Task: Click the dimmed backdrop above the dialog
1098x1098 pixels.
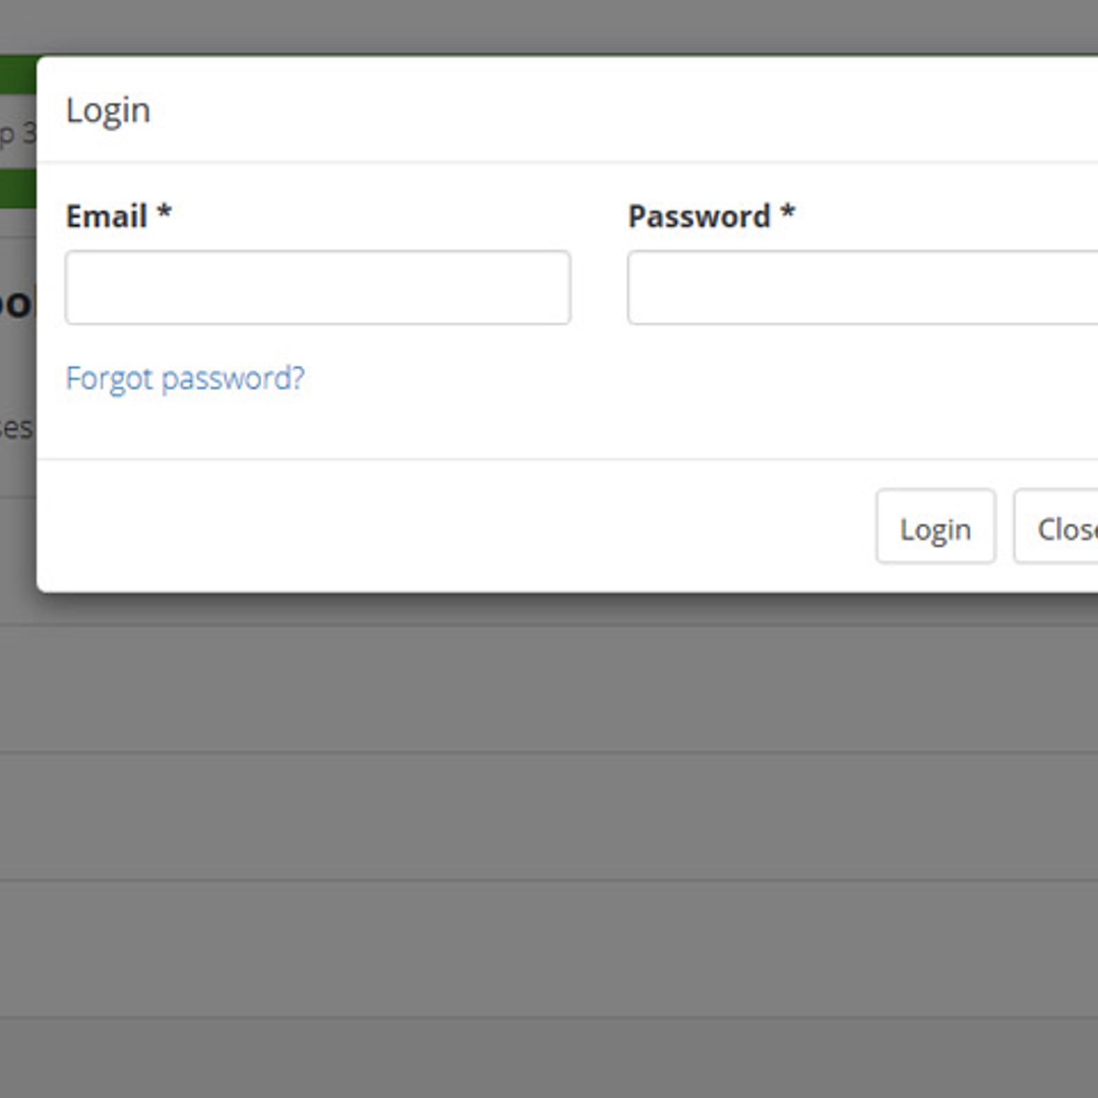Action: [549, 26]
